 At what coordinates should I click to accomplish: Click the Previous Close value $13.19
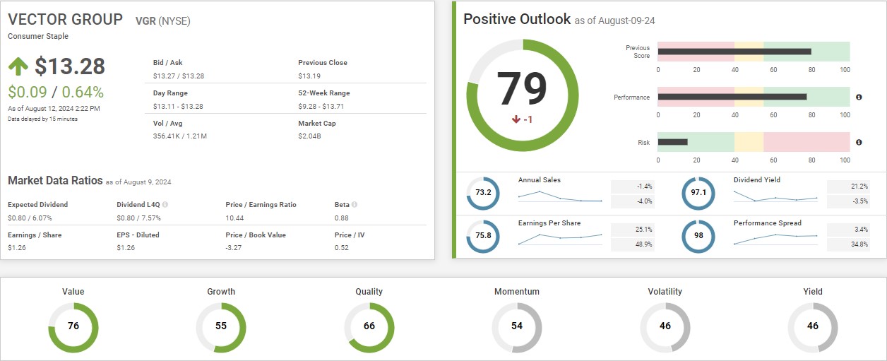[309, 76]
